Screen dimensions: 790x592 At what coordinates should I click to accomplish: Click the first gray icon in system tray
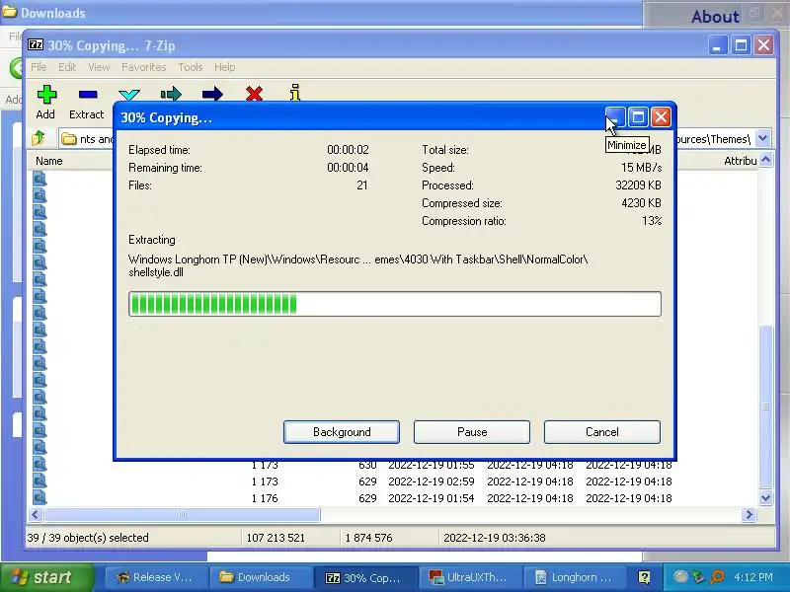click(x=680, y=576)
